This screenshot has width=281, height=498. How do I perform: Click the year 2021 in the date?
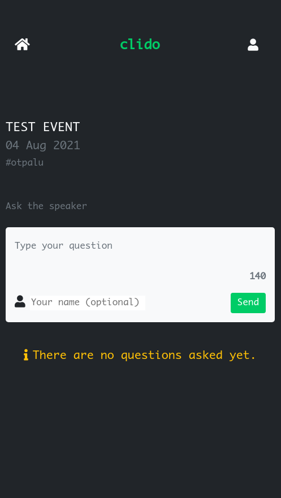point(66,145)
